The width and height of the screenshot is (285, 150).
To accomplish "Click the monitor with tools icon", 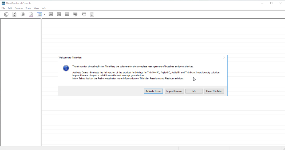I will coord(76,14).
